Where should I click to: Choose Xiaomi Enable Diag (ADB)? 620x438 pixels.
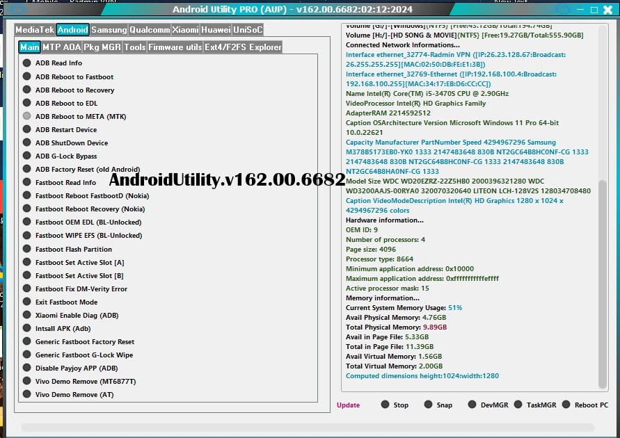(x=70, y=315)
